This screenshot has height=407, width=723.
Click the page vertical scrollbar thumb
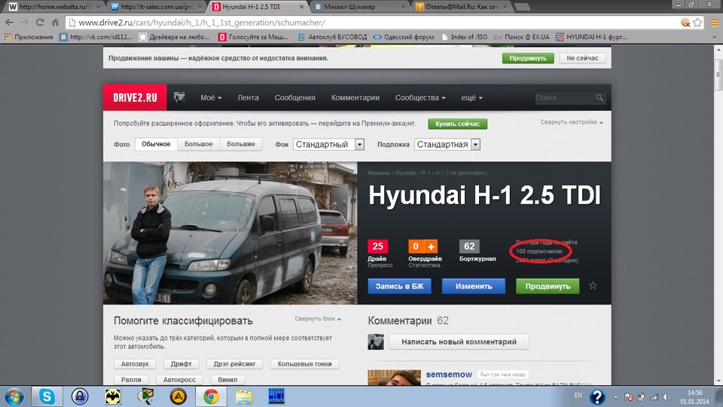point(718,74)
